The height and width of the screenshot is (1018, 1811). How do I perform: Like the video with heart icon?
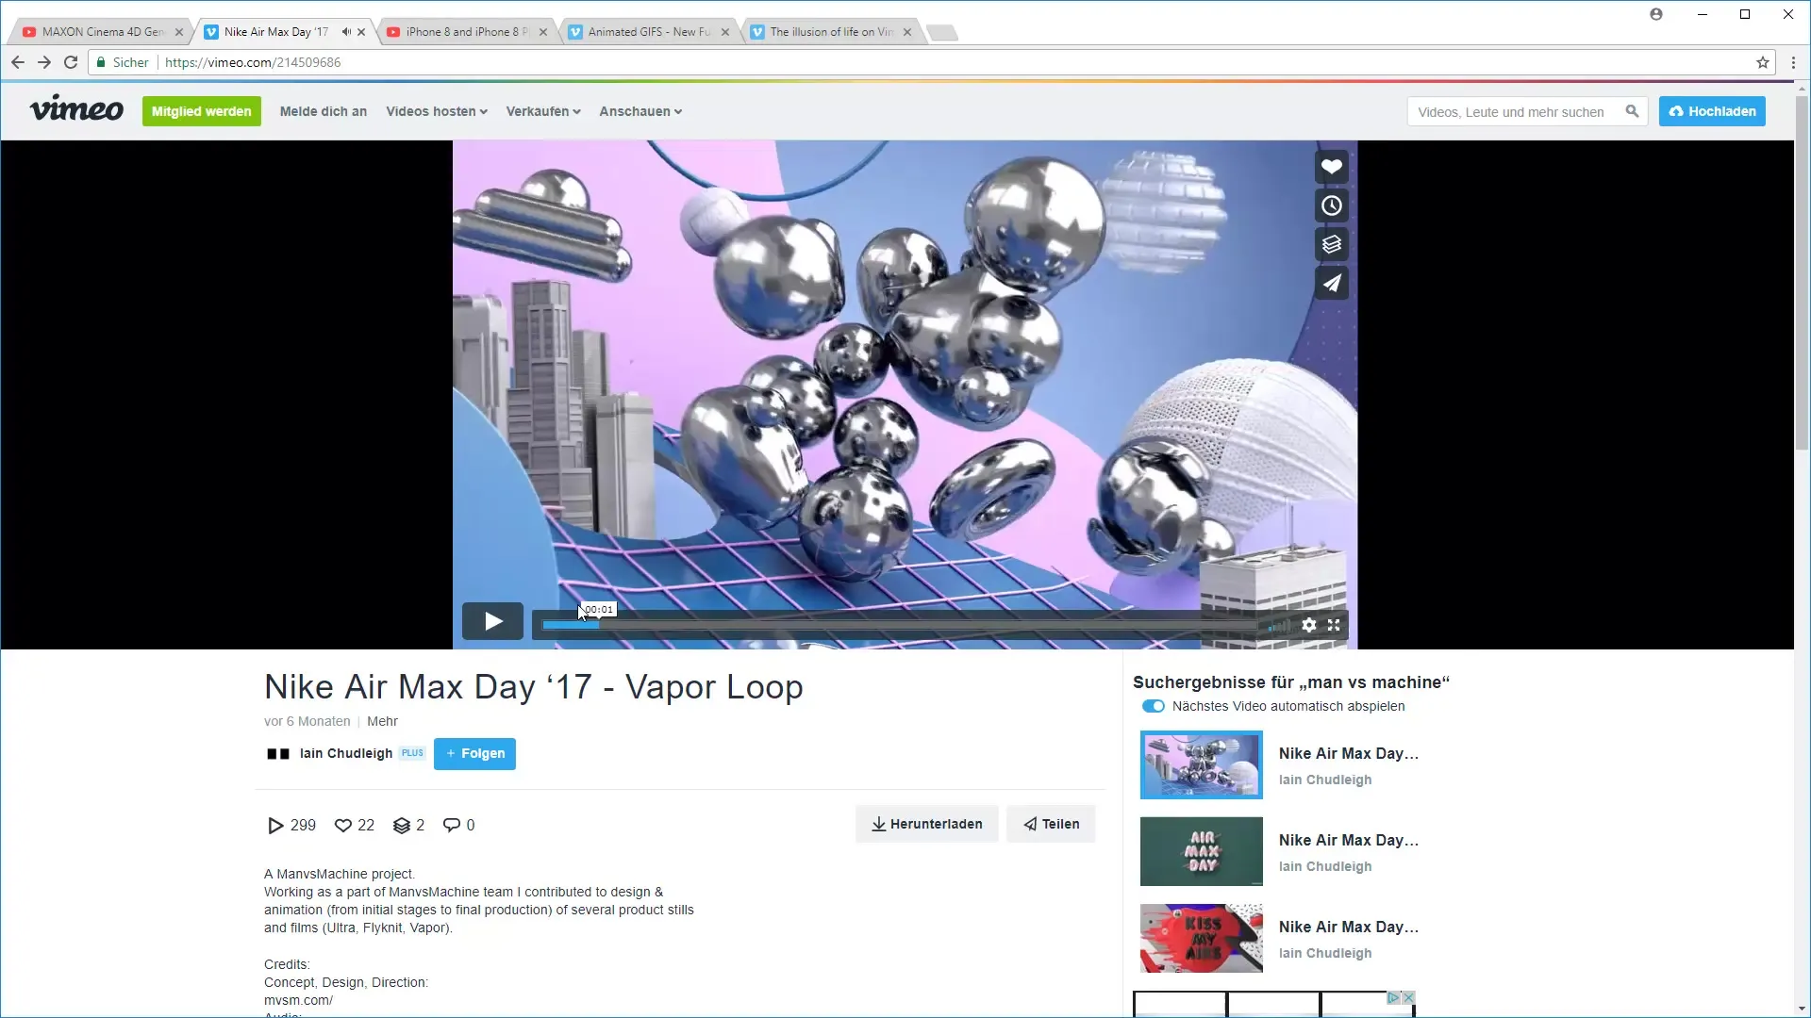pos(1331,167)
